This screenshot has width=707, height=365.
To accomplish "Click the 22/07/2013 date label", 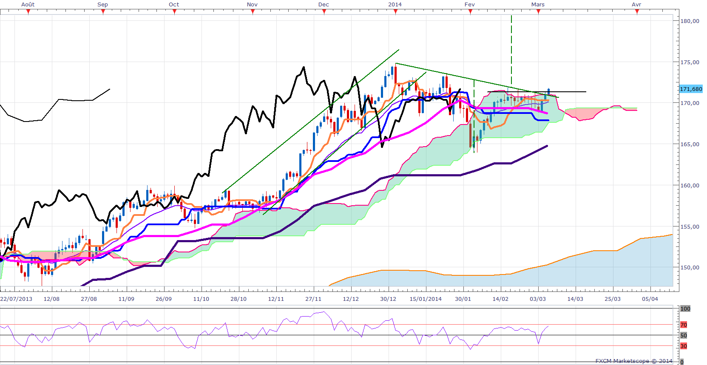I will 16,299.
